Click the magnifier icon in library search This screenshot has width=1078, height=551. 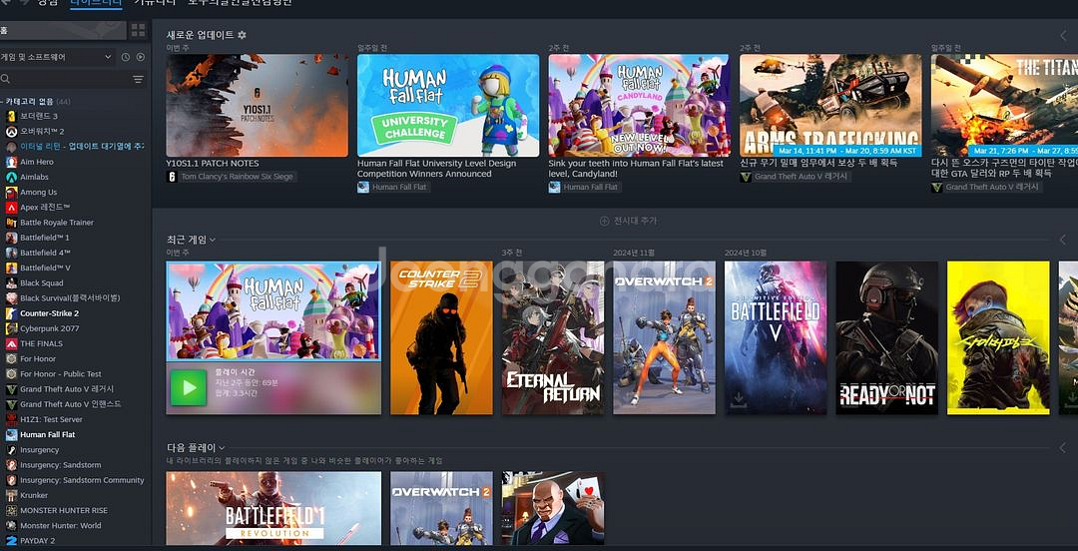point(6,79)
